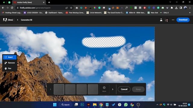Viewport: 193px width, 108px height.
Task: Open Circle Network bookmark
Action: click(94, 13)
